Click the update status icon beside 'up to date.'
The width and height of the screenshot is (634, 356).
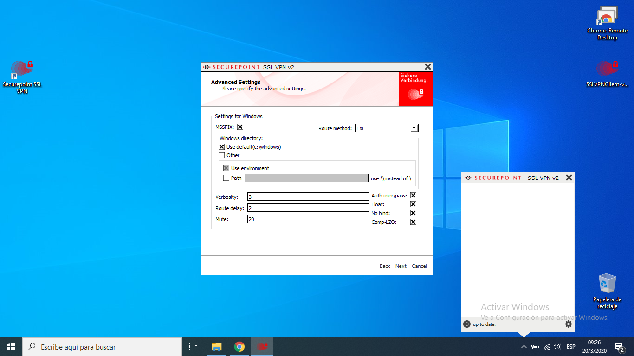point(467,324)
